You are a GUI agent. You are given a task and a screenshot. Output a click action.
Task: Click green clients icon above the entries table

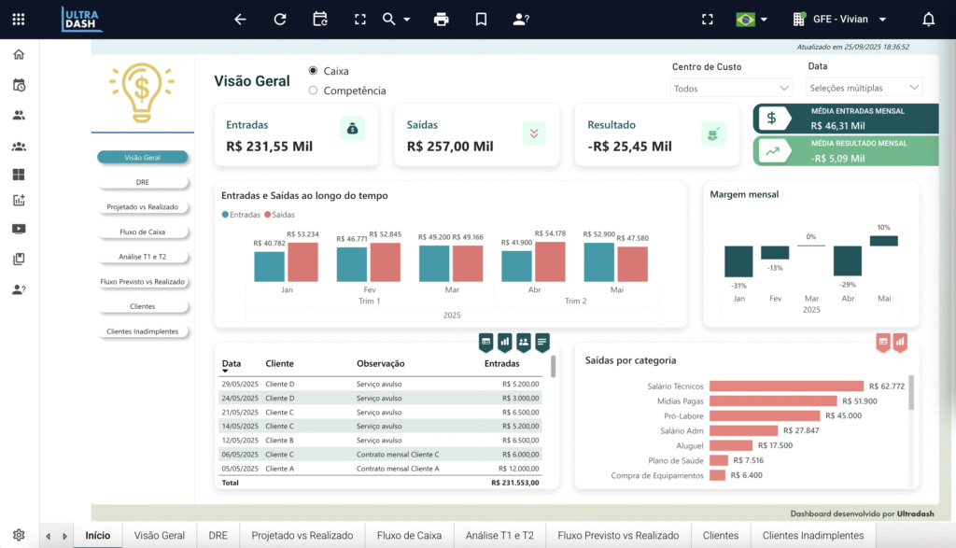coord(524,343)
